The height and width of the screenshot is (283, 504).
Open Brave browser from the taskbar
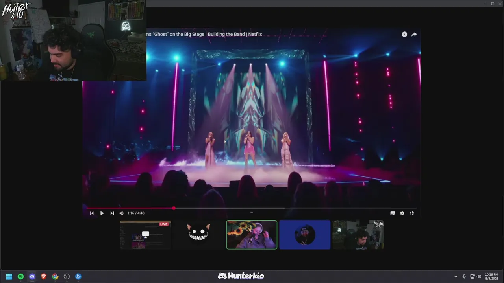[44, 276]
